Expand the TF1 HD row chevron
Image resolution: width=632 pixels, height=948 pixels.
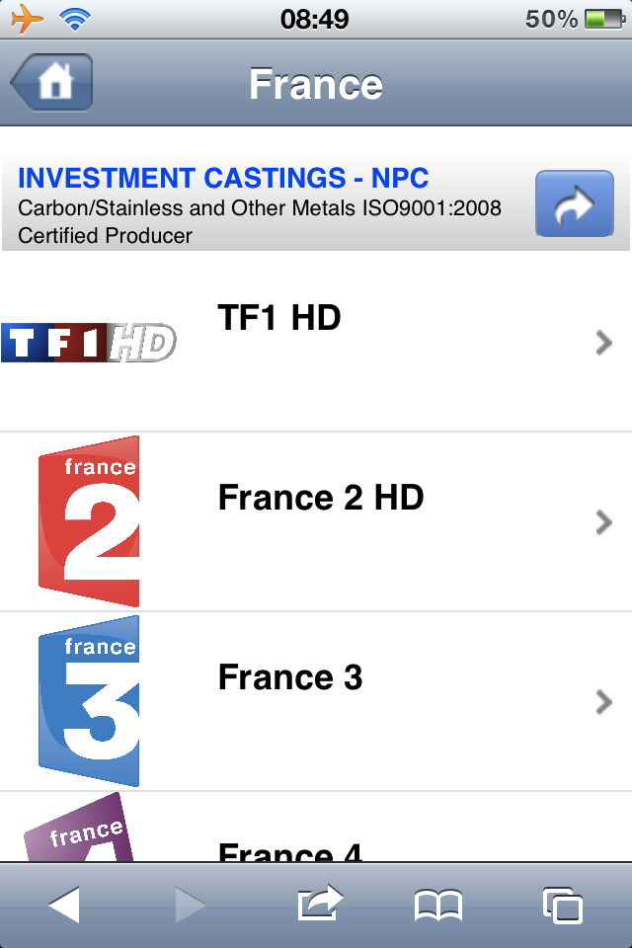coord(604,342)
